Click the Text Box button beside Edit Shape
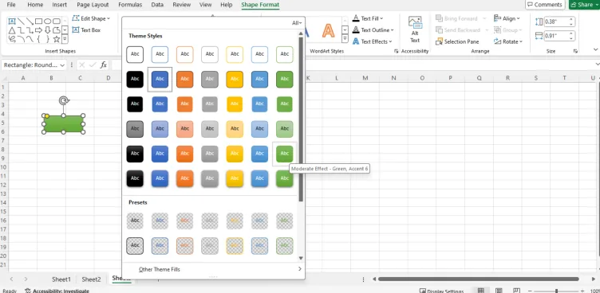Viewport: 600px width, 293px height. (x=86, y=29)
